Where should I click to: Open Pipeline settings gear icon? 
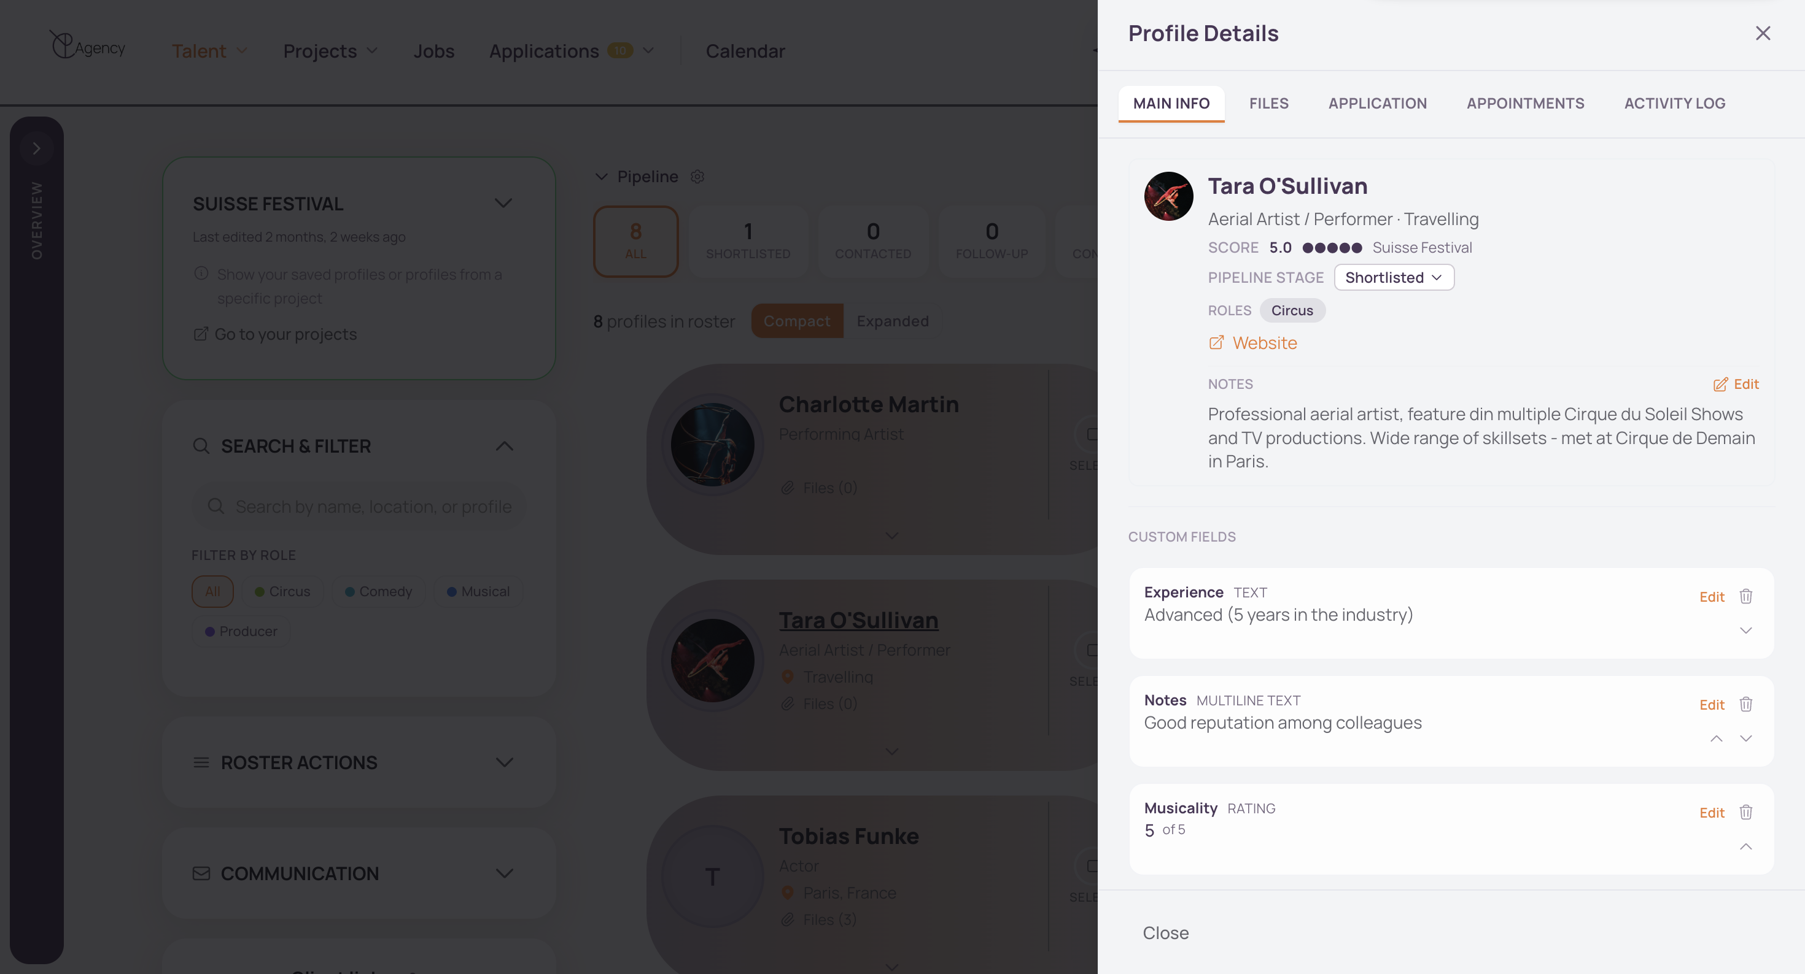point(696,177)
